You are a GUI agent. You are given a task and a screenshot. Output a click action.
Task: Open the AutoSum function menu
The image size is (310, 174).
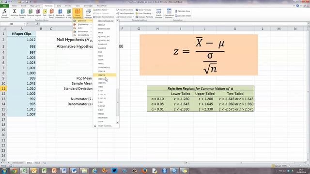14,14
